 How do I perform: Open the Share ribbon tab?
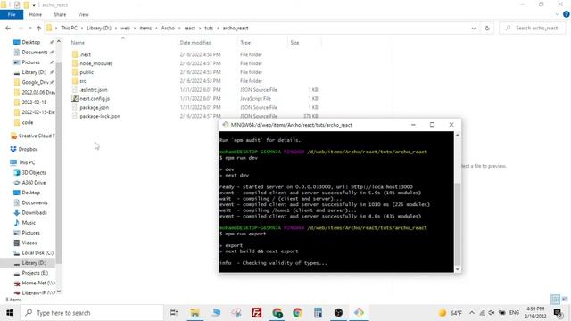point(60,14)
